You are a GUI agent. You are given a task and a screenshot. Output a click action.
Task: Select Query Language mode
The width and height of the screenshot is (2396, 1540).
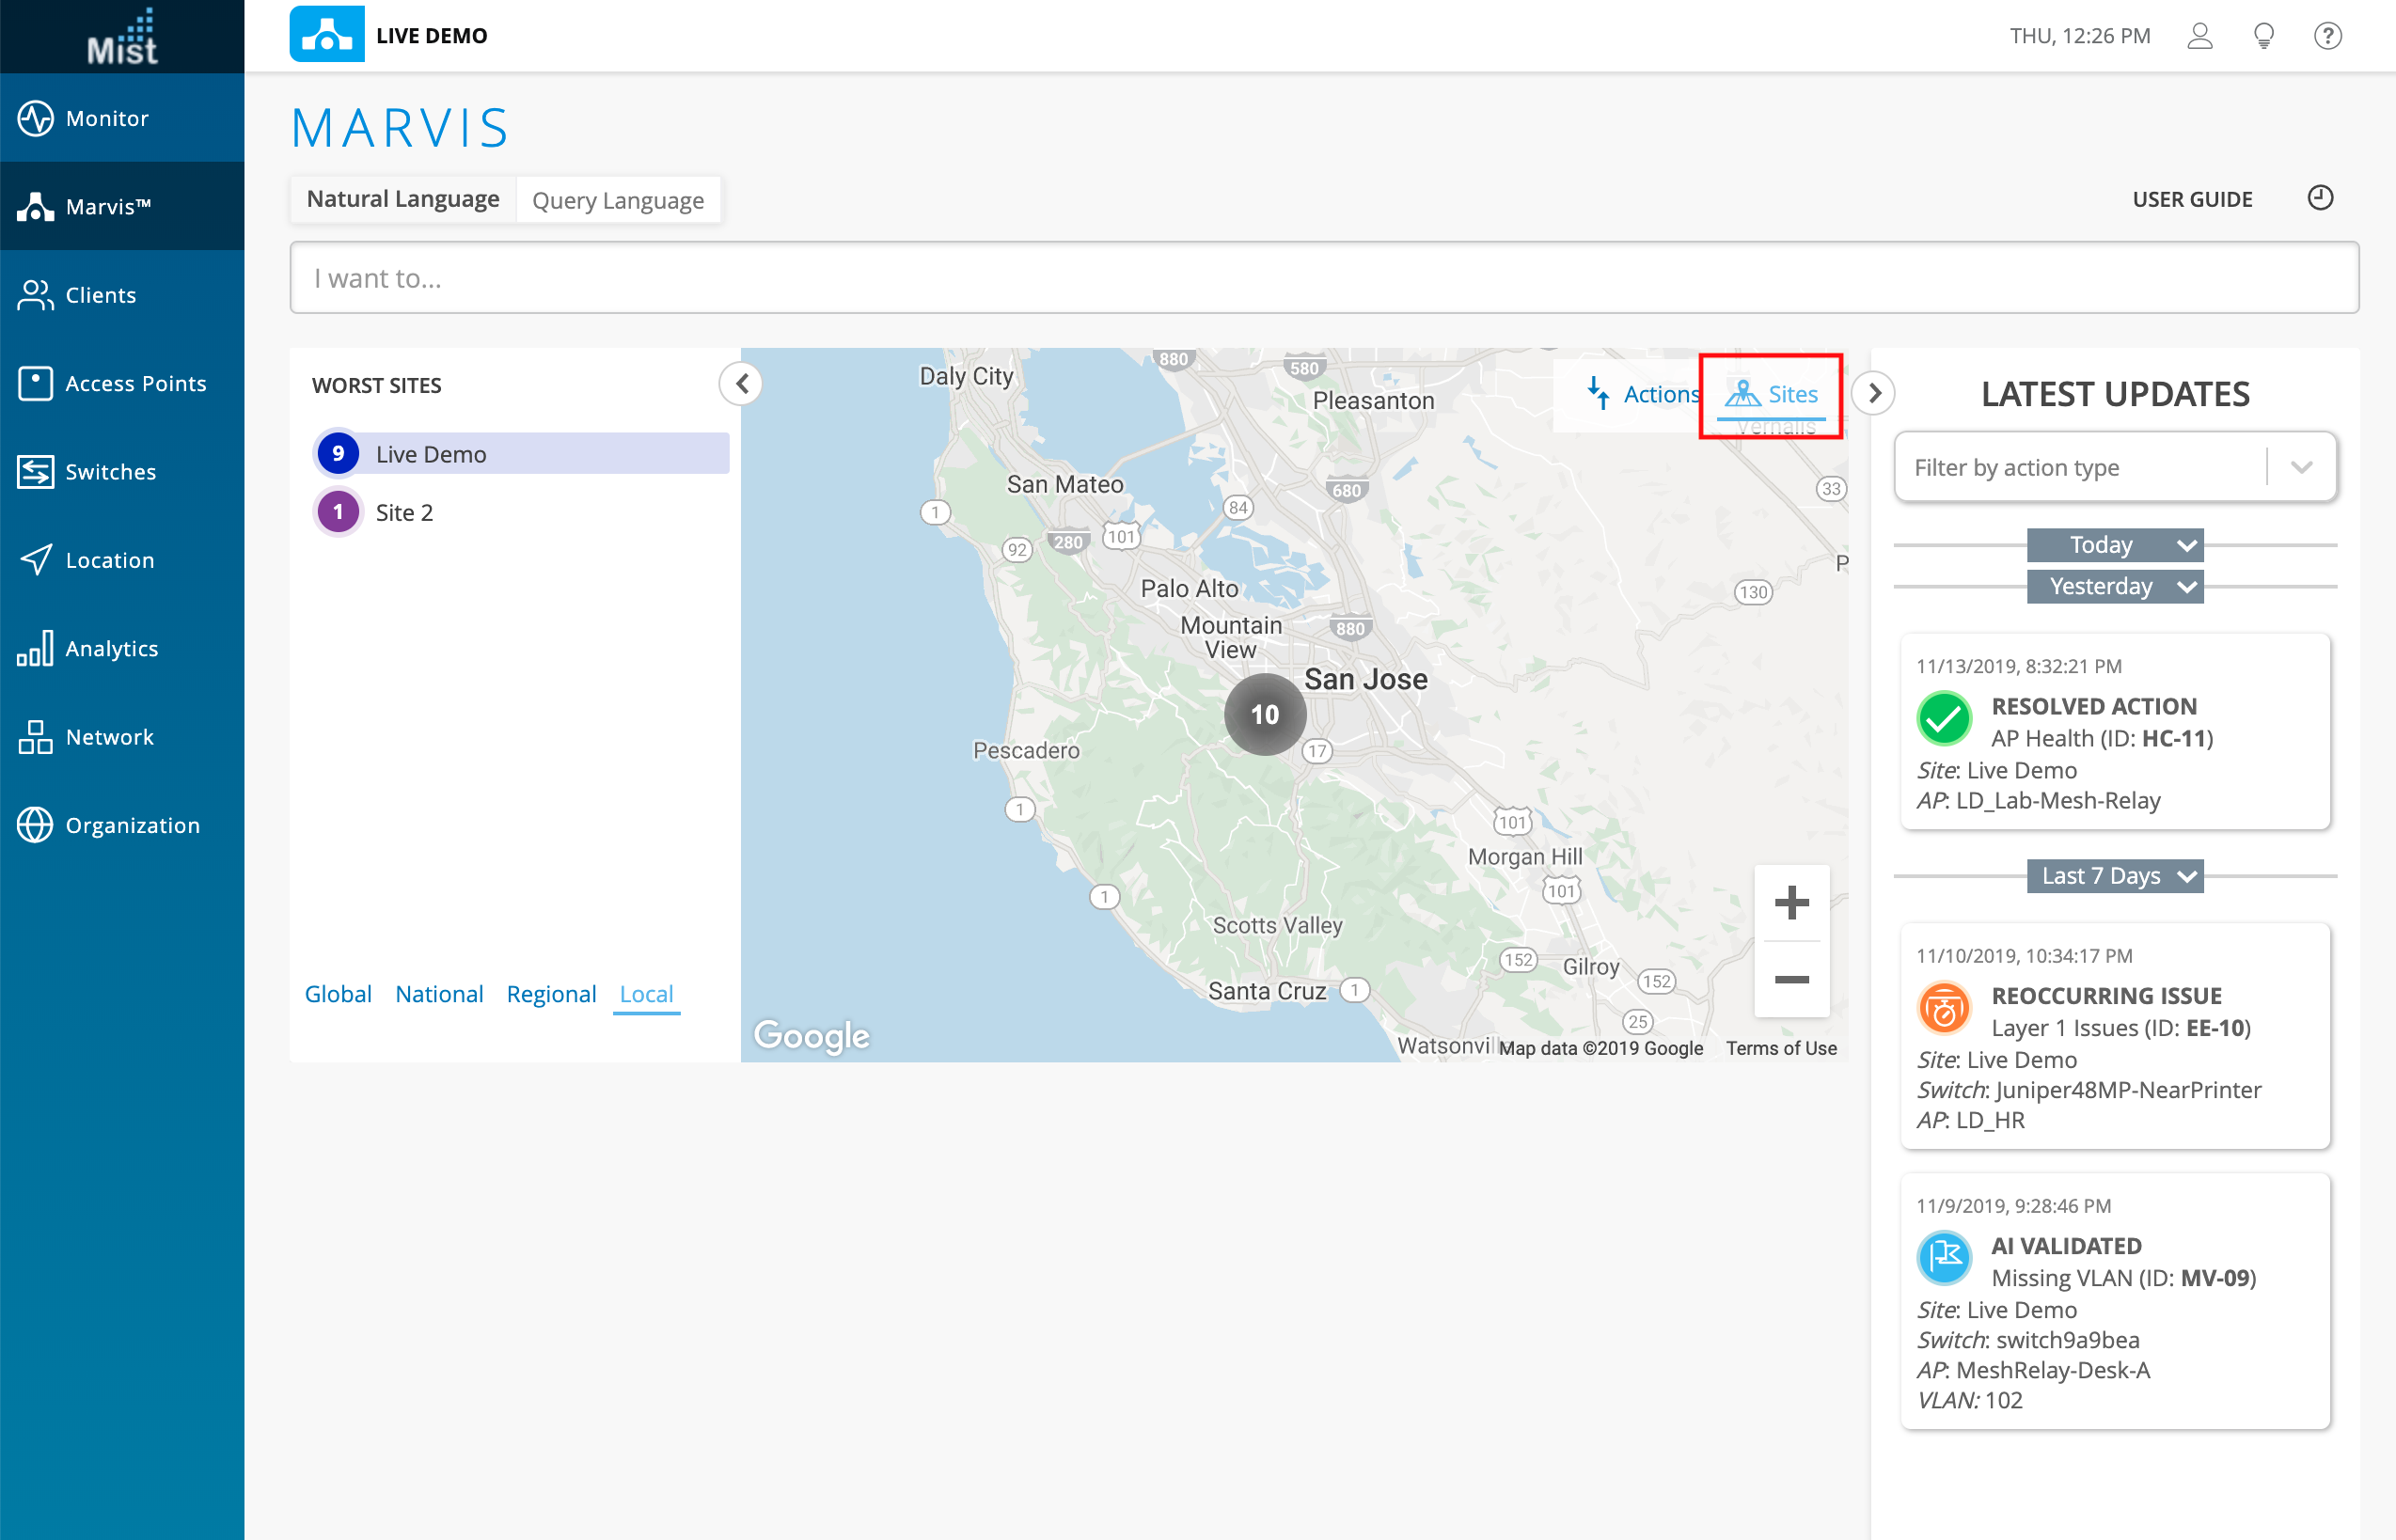pos(617,200)
